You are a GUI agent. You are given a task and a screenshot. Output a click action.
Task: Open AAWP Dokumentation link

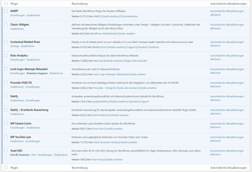[x=129, y=16]
